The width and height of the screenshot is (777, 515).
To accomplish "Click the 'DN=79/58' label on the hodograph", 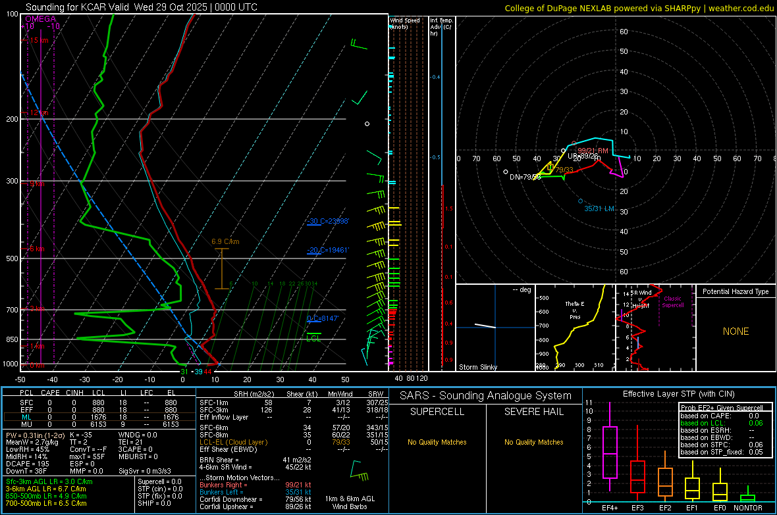I will tap(525, 177).
